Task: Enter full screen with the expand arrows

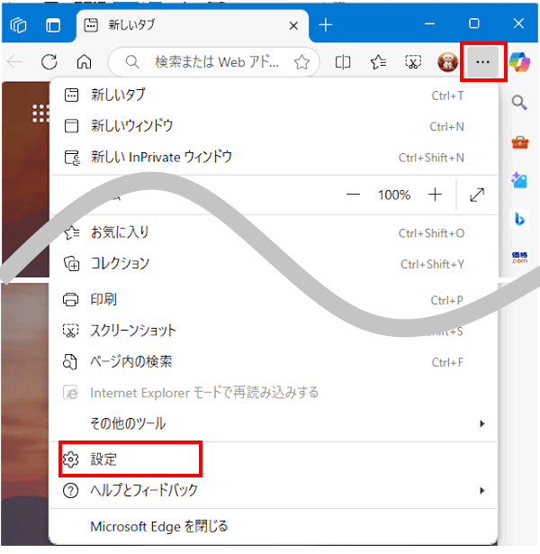Action: click(x=477, y=195)
